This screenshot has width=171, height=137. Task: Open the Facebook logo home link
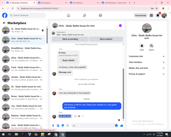5,15
